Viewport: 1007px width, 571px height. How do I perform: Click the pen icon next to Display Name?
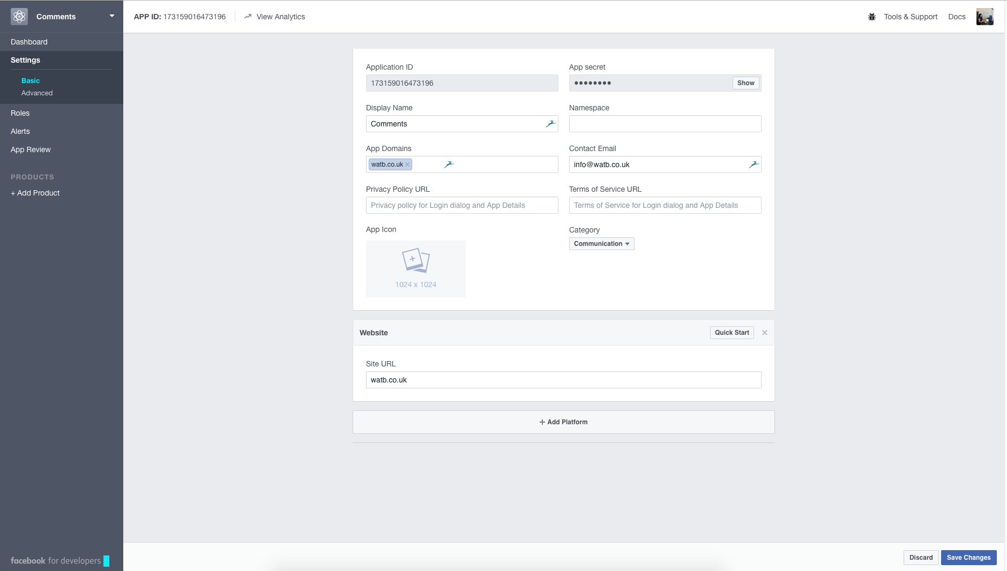[x=551, y=124]
